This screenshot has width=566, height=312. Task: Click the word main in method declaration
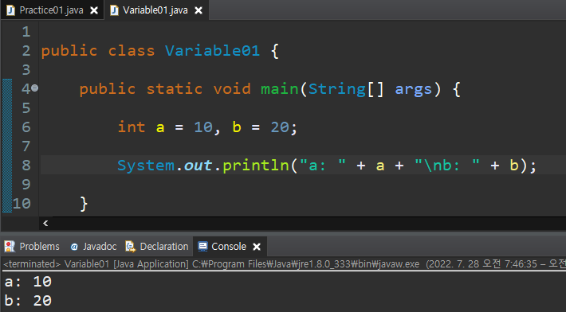pyautogui.click(x=280, y=89)
